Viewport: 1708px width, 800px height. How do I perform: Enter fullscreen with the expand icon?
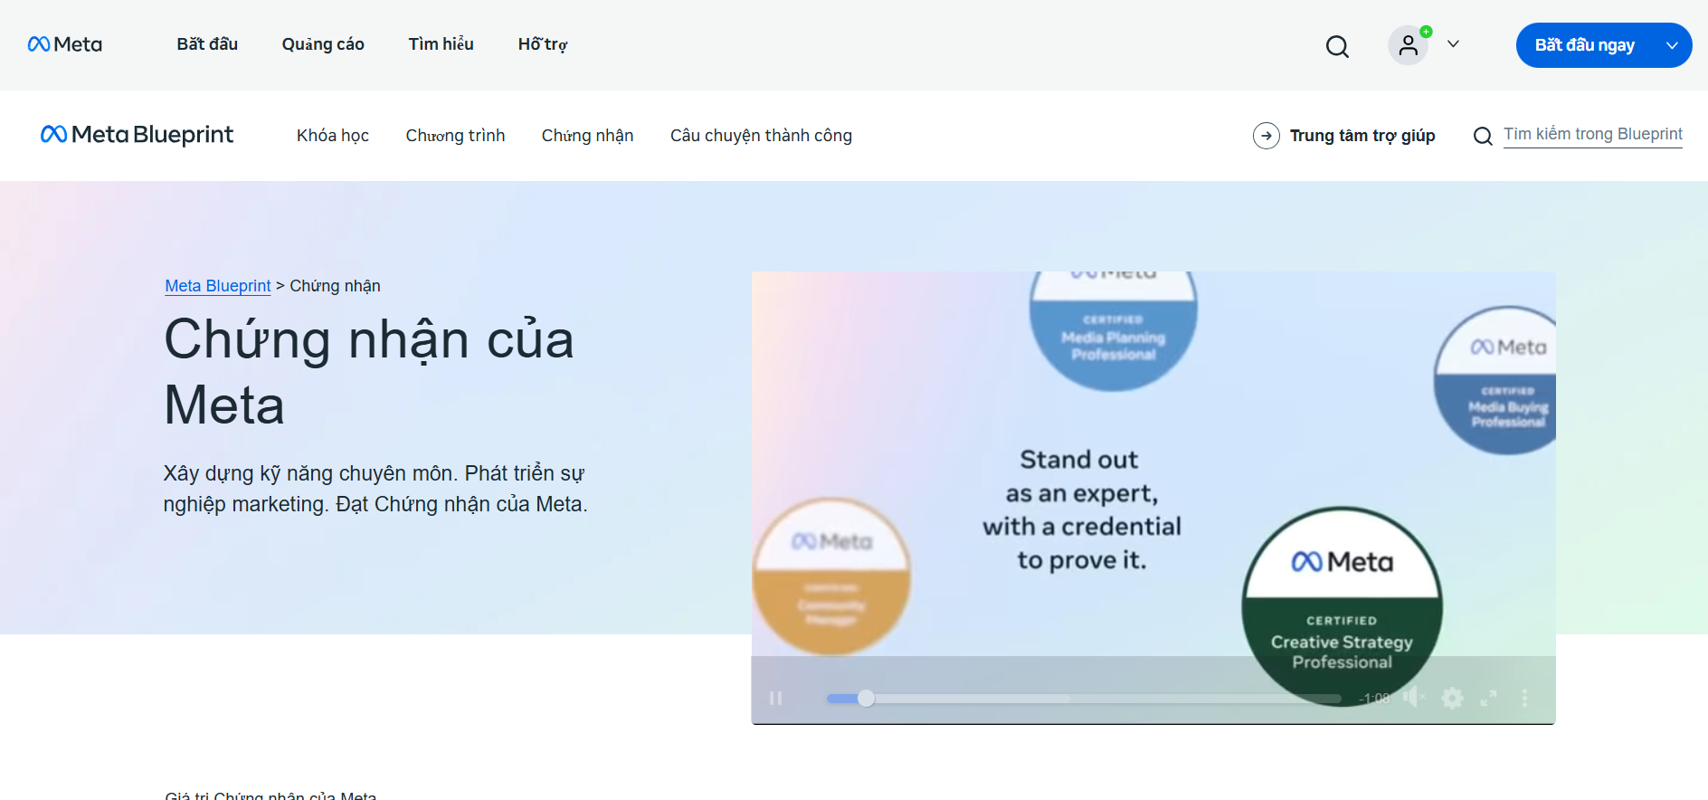click(1488, 698)
